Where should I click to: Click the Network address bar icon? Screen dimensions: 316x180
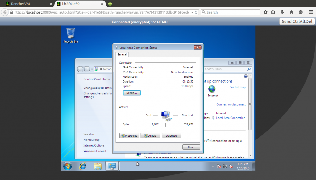tap(96, 69)
